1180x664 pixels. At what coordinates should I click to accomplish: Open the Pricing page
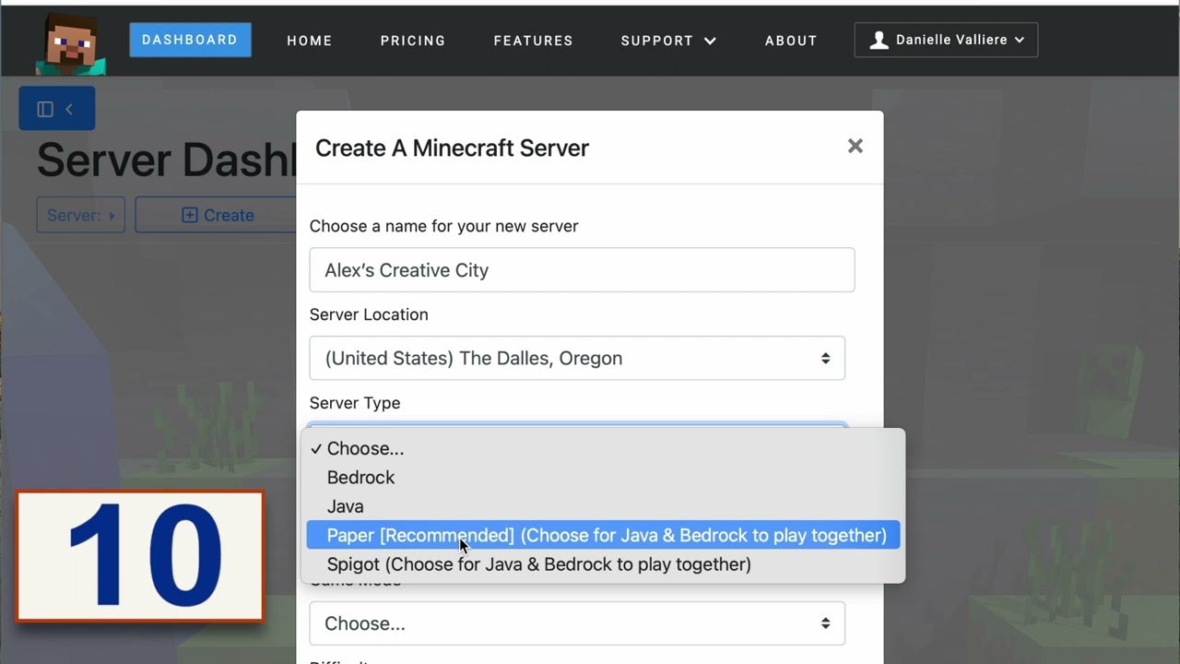pos(413,41)
